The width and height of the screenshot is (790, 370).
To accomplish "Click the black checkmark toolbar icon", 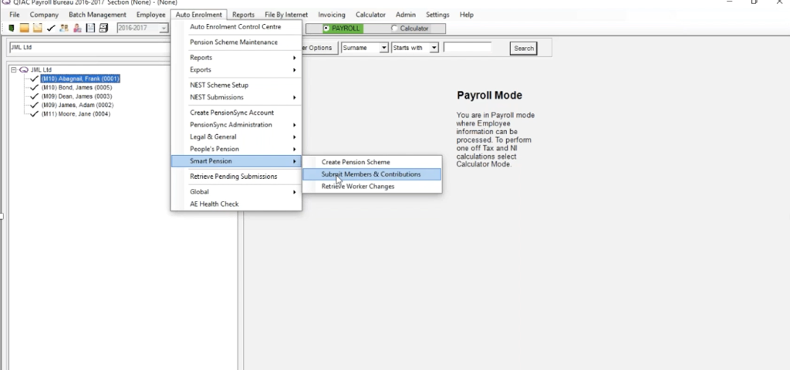I will click(x=50, y=29).
